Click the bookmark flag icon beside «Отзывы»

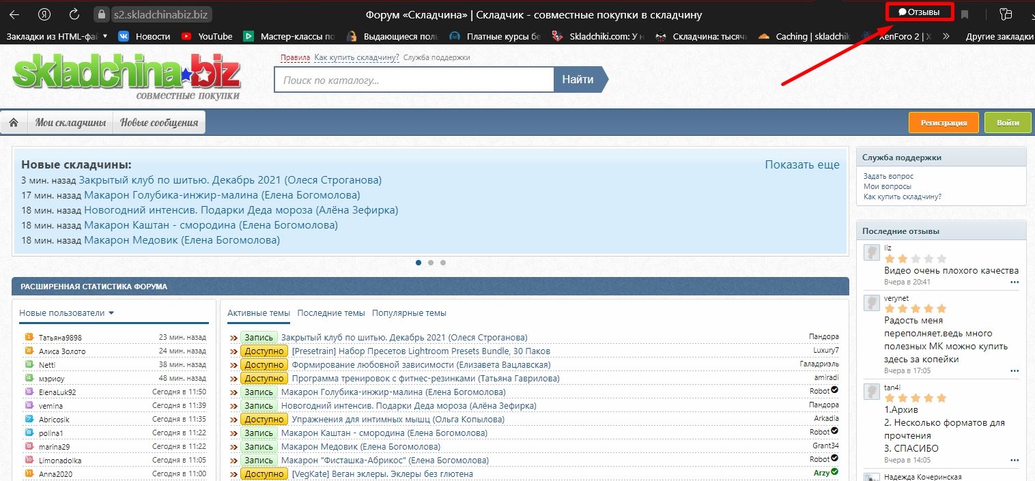[x=963, y=13]
